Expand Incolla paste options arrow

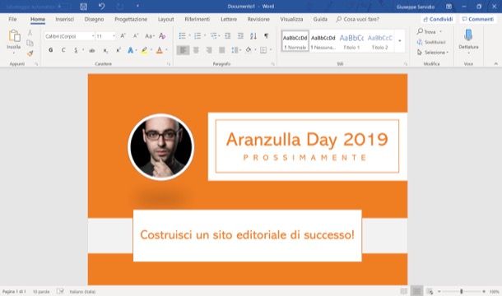[14, 53]
